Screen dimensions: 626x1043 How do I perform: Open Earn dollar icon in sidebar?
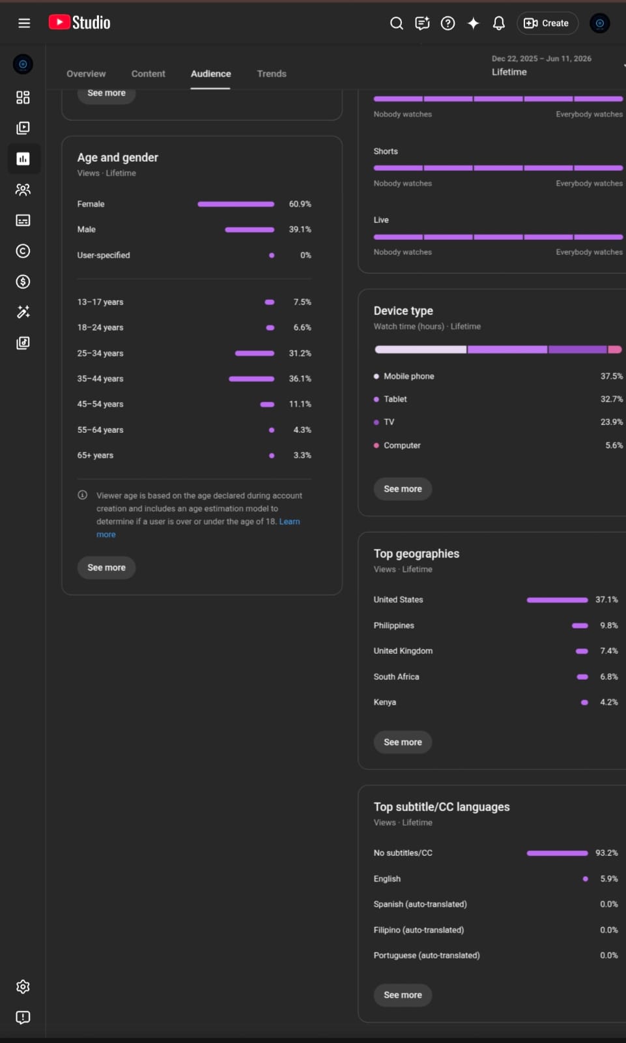click(23, 282)
